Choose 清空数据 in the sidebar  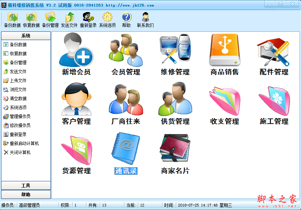pyautogui.click(x=15, y=98)
